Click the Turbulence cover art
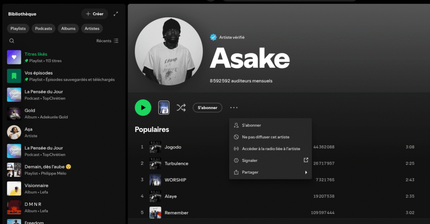Viewport: 430px width, 224px height. click(x=155, y=163)
